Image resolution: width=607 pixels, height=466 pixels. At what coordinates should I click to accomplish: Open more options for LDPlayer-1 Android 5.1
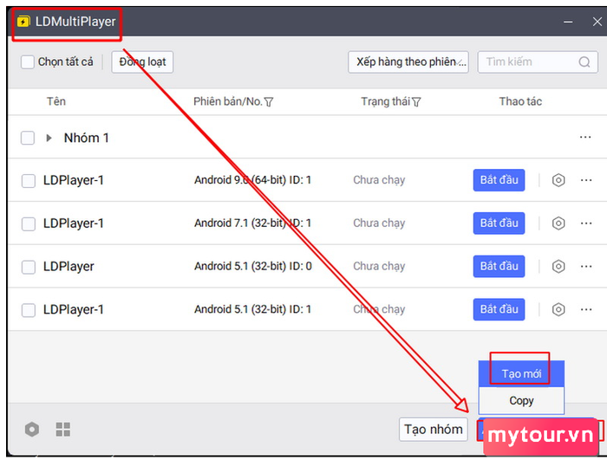tap(586, 309)
